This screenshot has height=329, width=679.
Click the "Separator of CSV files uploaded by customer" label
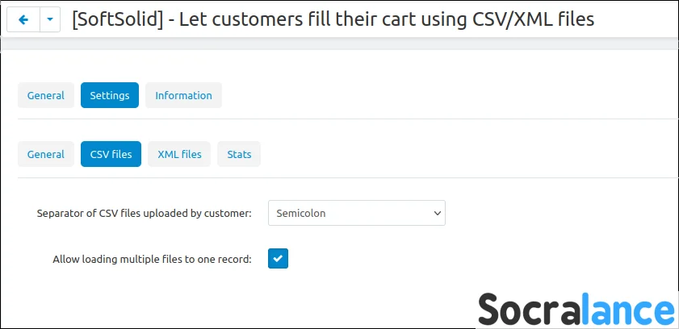pyautogui.click(x=145, y=214)
